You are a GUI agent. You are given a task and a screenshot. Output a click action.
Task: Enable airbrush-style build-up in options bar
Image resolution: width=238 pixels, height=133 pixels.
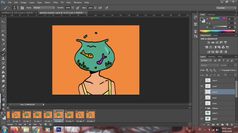(100, 8)
